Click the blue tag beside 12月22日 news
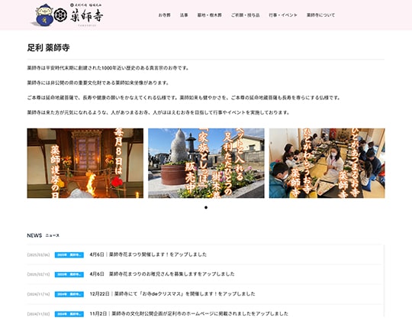The image size is (412, 321). pyautogui.click(x=69, y=294)
